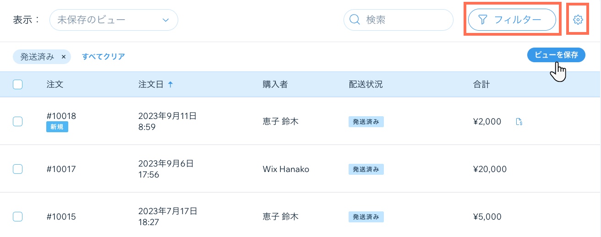Click the sort arrow next to 注文日
The height and width of the screenshot is (237, 601).
(170, 84)
